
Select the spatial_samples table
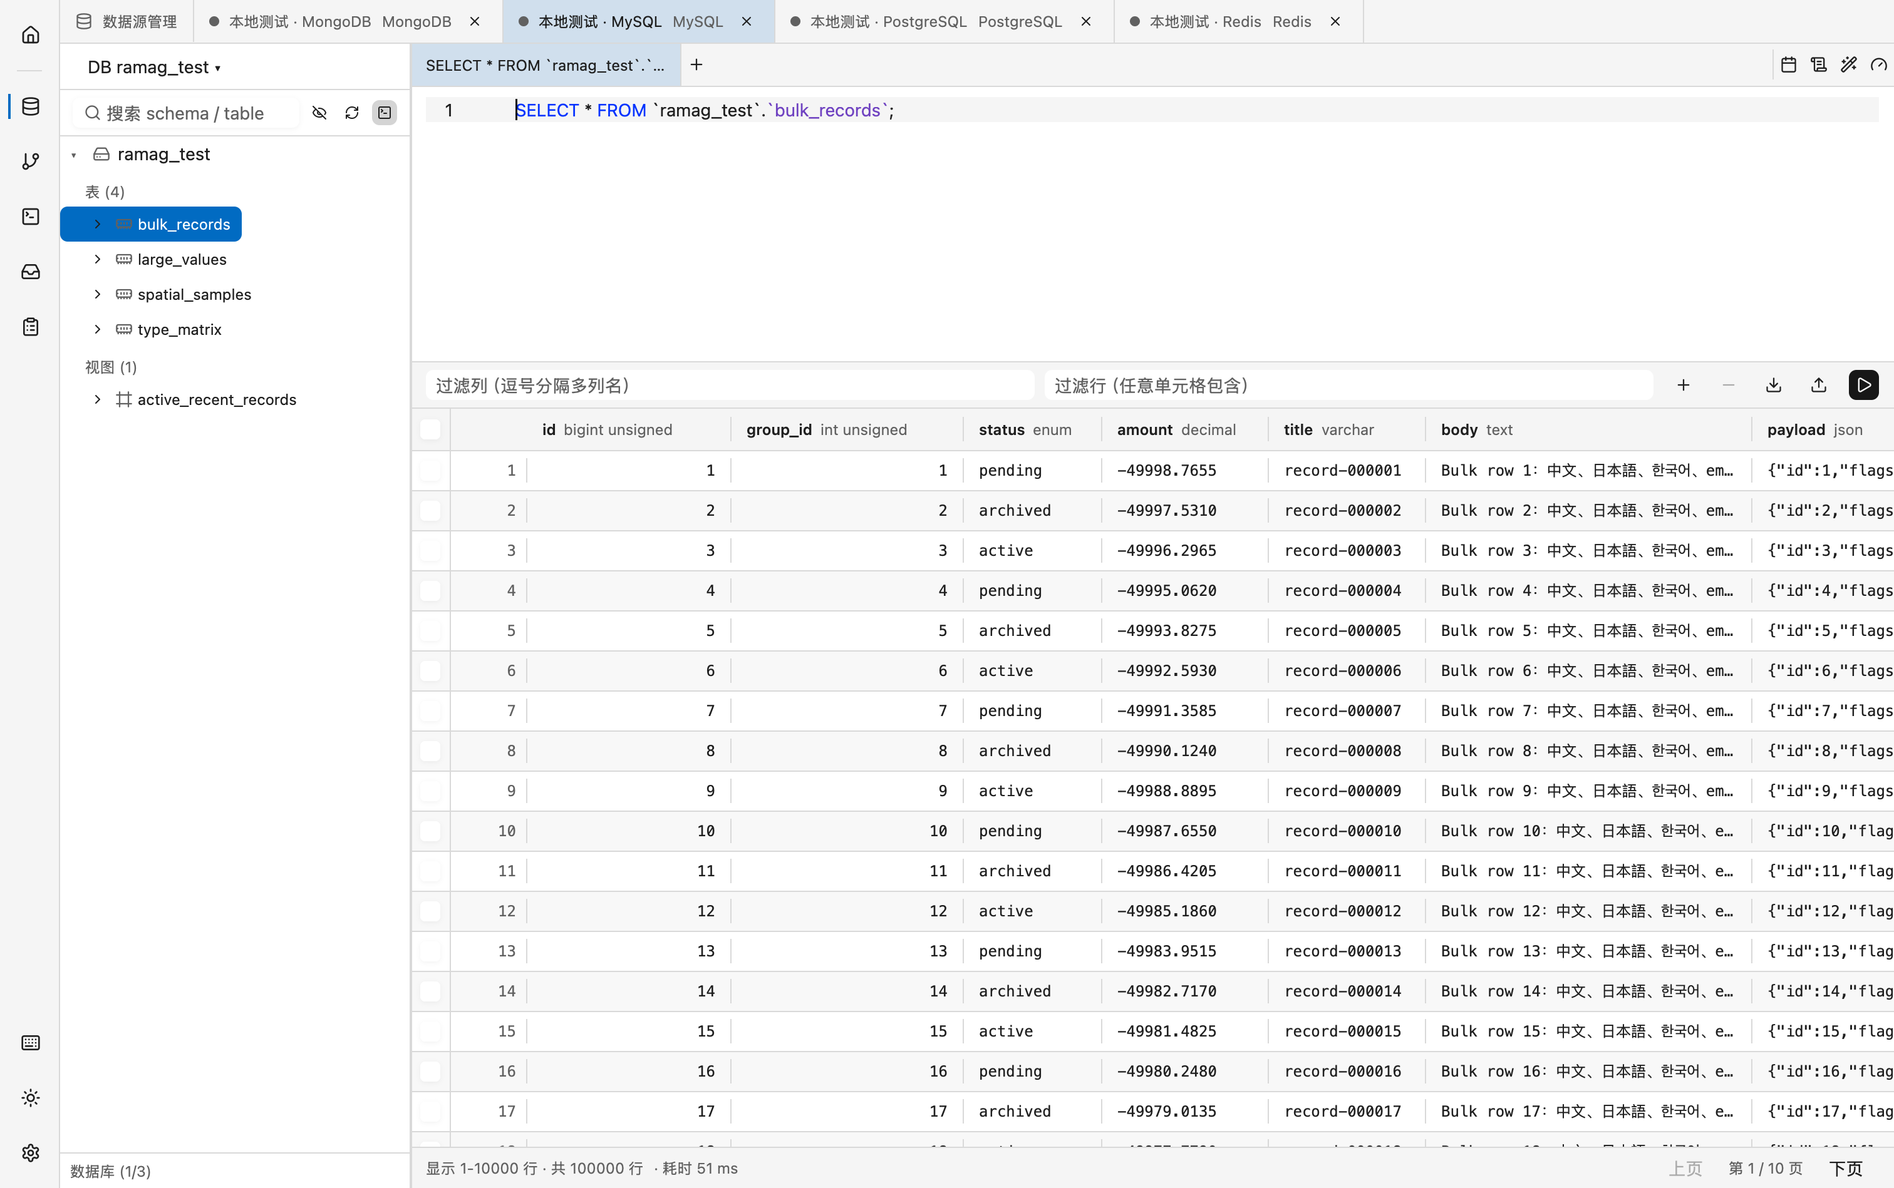tap(194, 294)
